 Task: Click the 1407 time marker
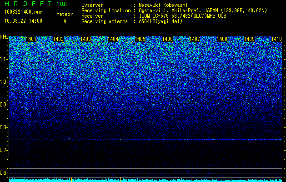pyautogui.click(x=195, y=39)
